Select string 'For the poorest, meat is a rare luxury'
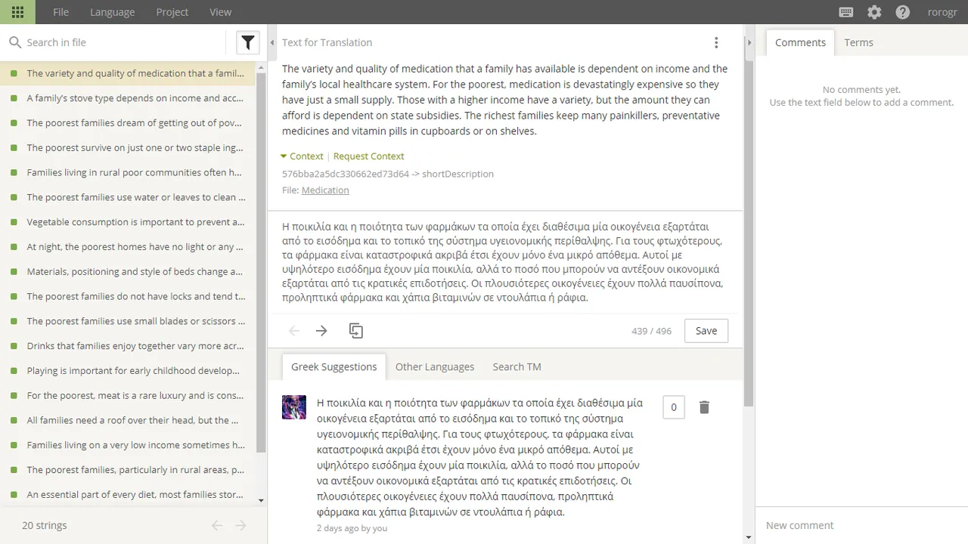This screenshot has height=544, width=968. coord(129,396)
